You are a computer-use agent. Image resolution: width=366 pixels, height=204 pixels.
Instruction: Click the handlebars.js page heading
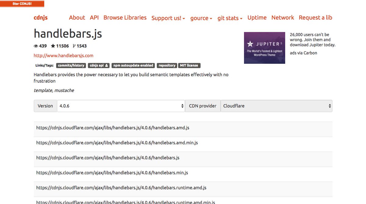coord(68,34)
